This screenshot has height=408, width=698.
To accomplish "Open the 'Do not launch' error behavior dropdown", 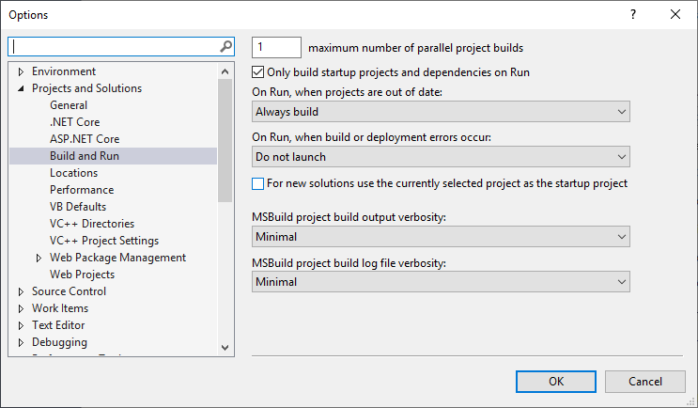I will click(441, 157).
